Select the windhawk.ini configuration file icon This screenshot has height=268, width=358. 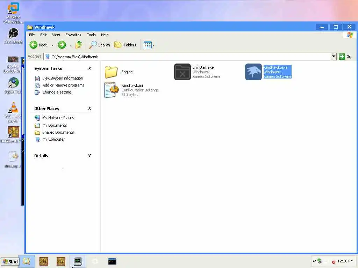pos(111,90)
